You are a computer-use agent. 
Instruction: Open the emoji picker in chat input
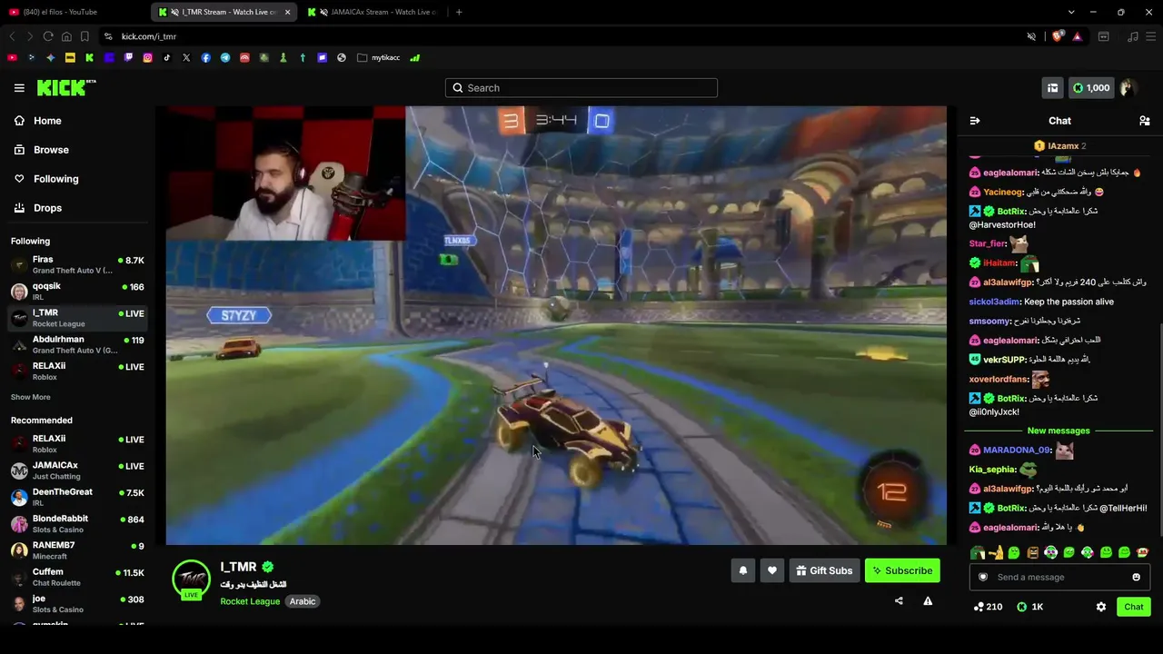[1136, 577]
